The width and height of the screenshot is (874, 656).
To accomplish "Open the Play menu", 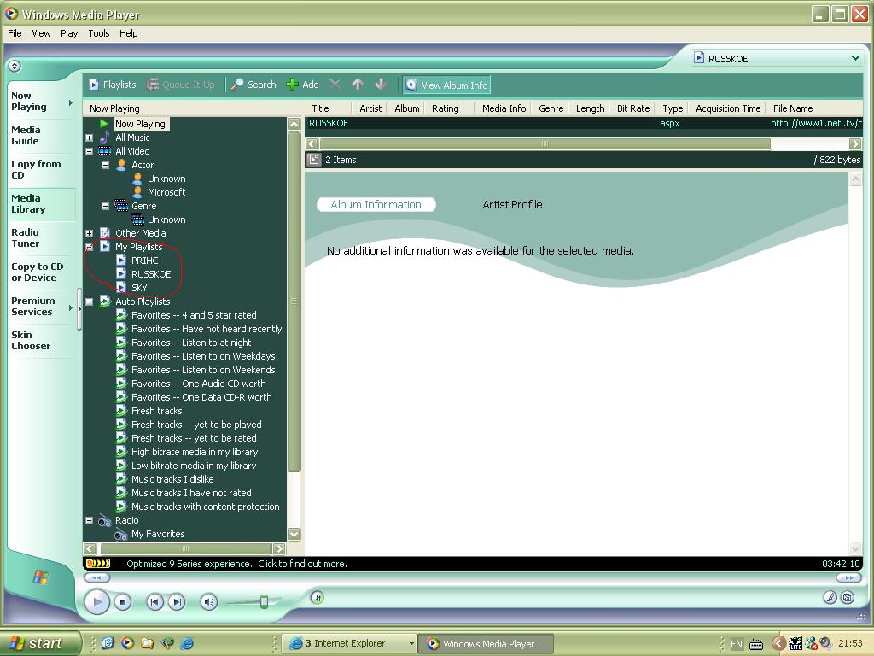I will click(x=69, y=33).
